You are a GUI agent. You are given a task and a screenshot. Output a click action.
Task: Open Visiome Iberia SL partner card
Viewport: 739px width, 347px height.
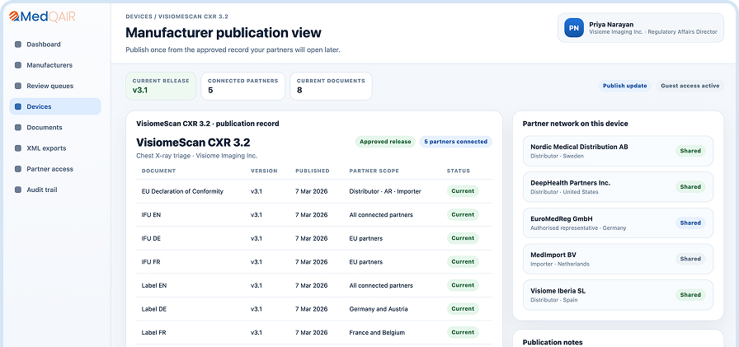(x=618, y=295)
